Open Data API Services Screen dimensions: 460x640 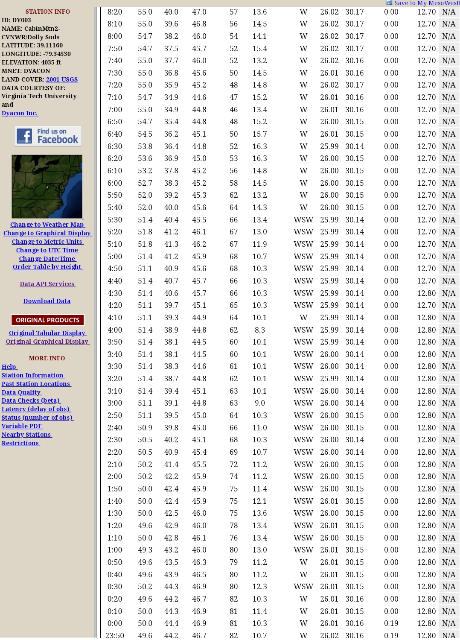47,284
